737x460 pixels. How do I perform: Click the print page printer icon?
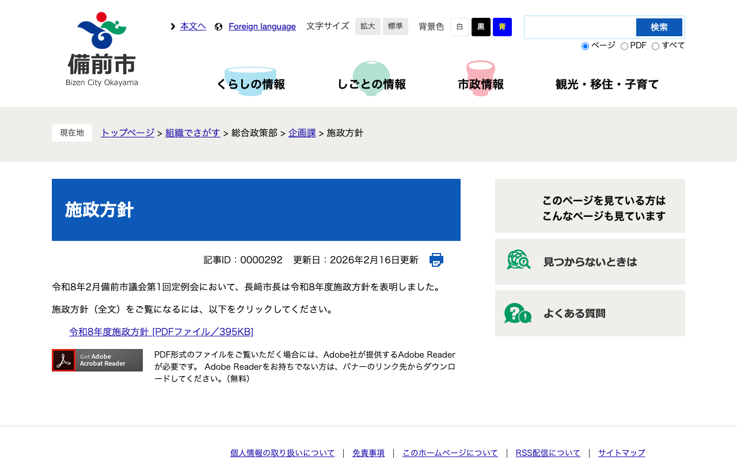coord(436,260)
